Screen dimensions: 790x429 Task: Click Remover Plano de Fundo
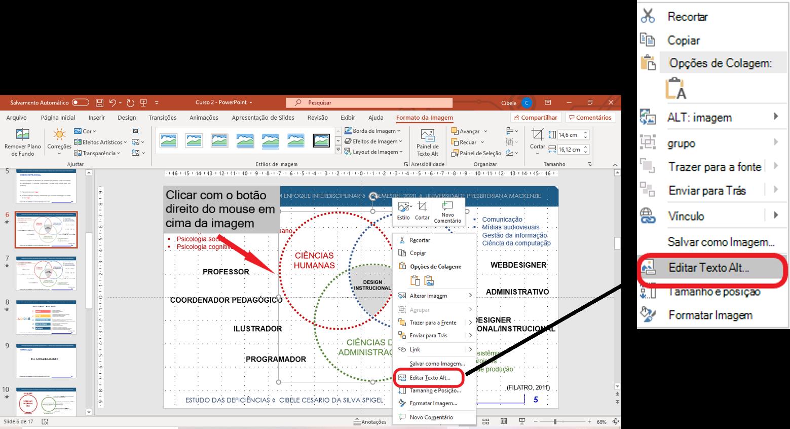(x=23, y=142)
